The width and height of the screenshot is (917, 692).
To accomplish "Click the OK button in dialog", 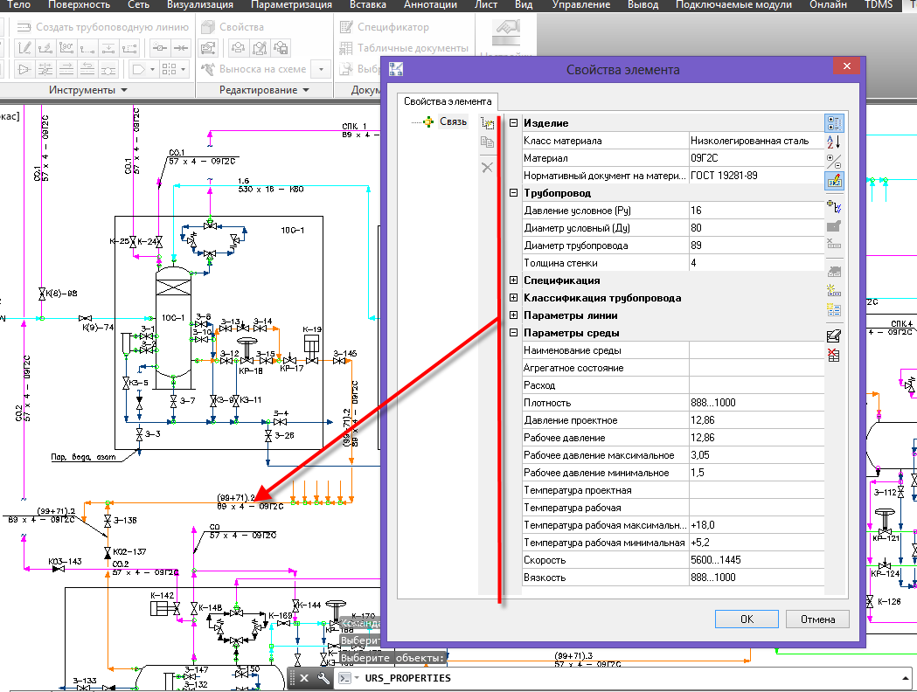I will tap(747, 619).
